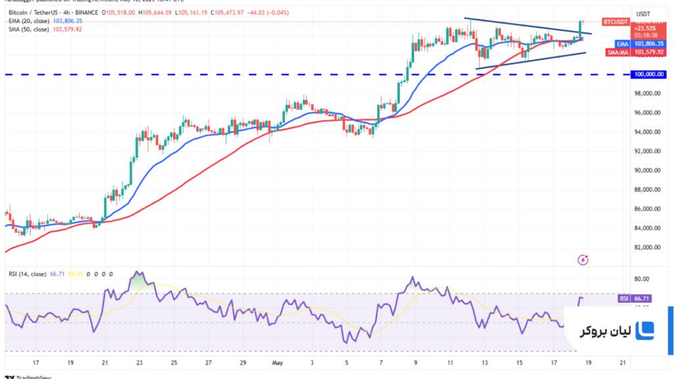Image resolution: width=674 pixels, height=379 pixels.
Task: Click the 84,000.00 price axis label
Action: click(x=648, y=228)
